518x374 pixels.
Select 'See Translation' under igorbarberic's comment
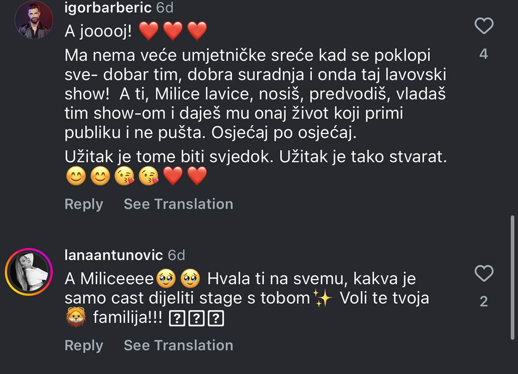click(178, 204)
